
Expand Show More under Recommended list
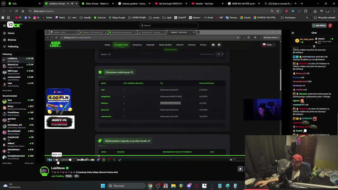click(x=7, y=163)
